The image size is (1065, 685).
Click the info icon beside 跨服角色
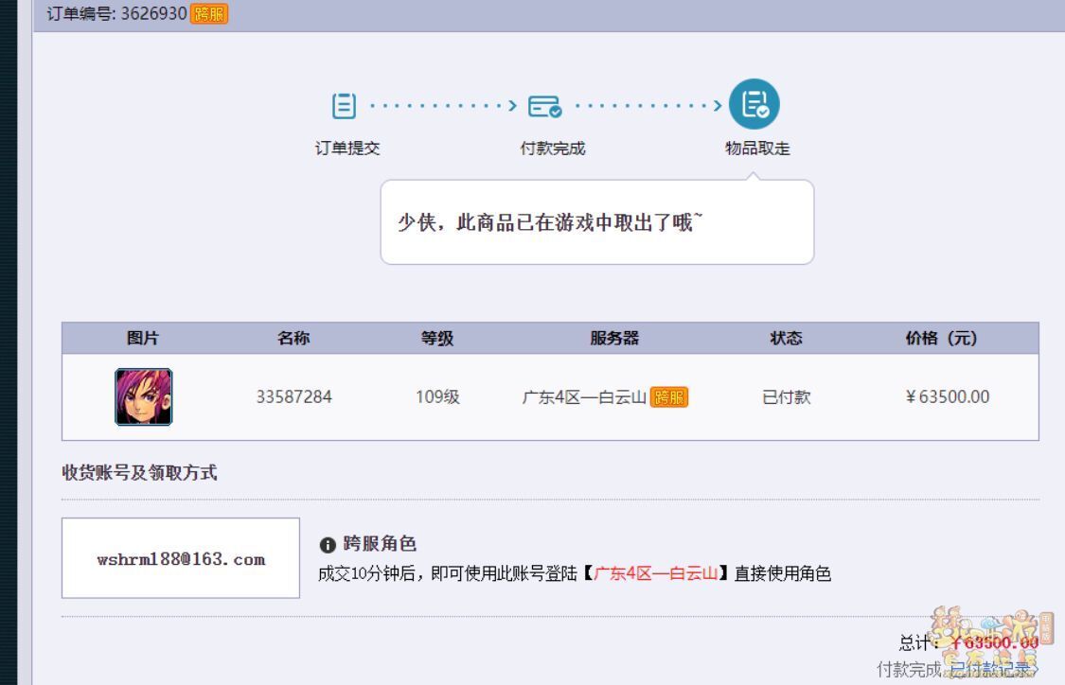(x=328, y=545)
